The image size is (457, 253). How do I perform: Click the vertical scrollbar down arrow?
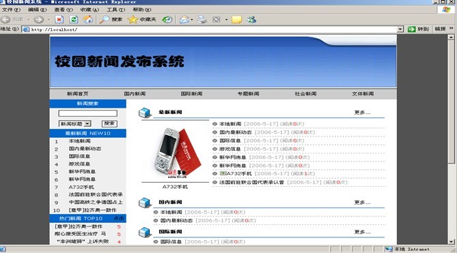(x=451, y=241)
